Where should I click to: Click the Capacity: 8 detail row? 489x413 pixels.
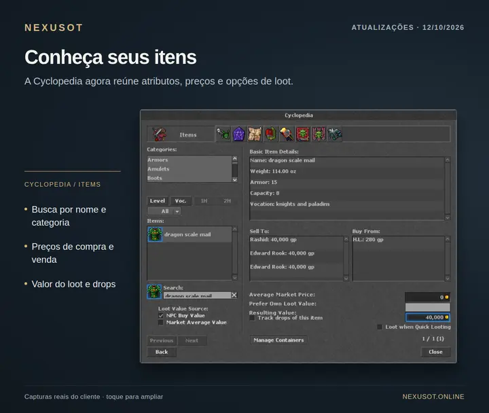click(x=347, y=193)
